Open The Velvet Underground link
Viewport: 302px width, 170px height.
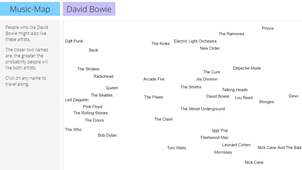pos(202,109)
